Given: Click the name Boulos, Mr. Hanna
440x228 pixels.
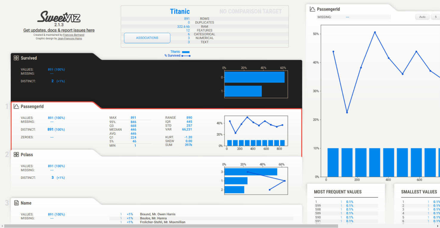Looking at the screenshot, I should tap(153, 218).
